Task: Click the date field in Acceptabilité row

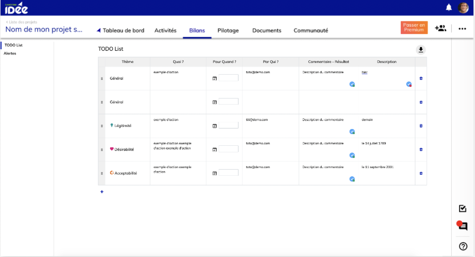Action: (228, 173)
